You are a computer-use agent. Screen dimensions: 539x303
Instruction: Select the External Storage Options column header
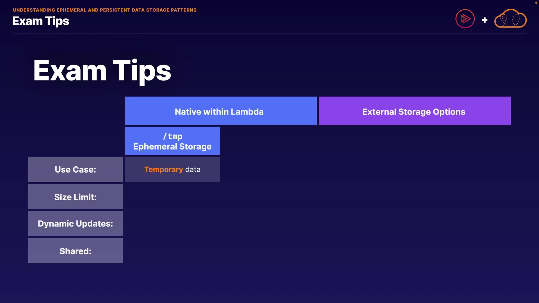point(415,111)
